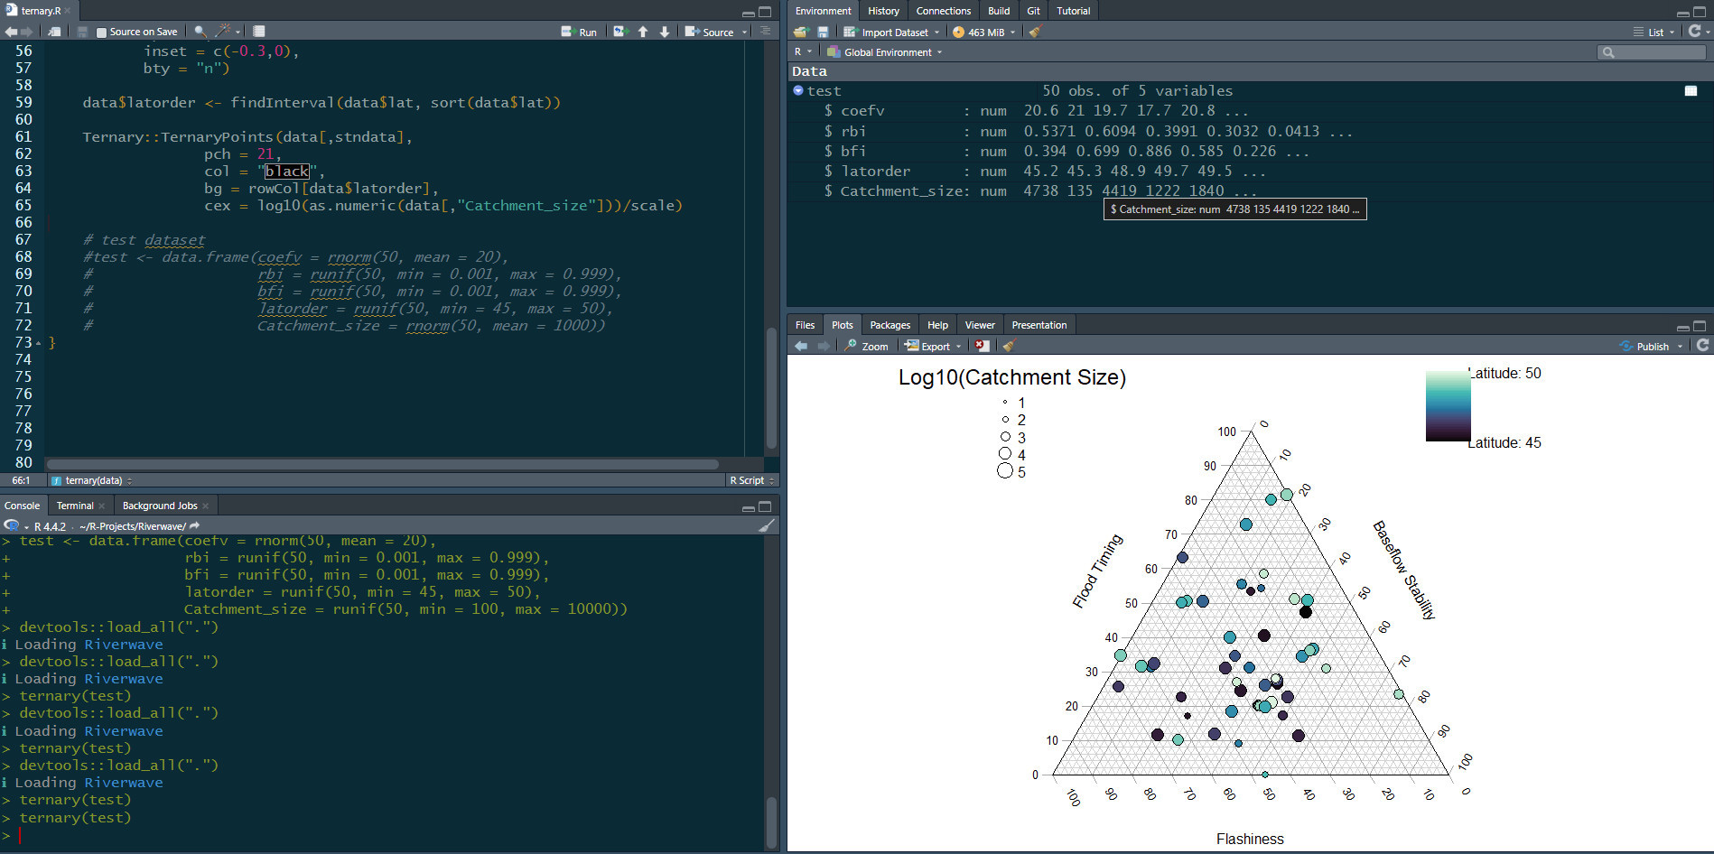
Task: Click the editor horizontal scrollbar
Action: [383, 464]
